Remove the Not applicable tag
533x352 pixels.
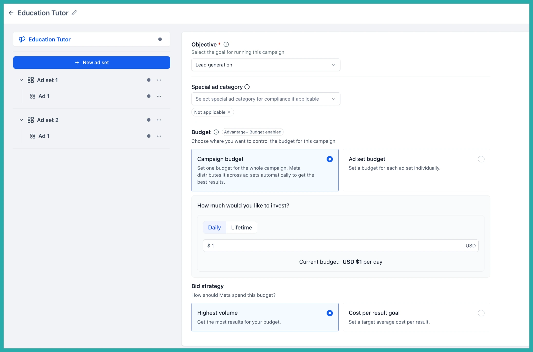229,112
